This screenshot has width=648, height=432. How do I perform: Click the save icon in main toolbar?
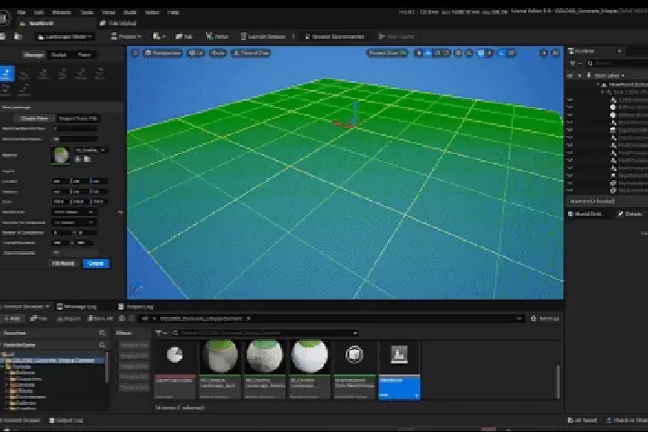click(x=3, y=36)
